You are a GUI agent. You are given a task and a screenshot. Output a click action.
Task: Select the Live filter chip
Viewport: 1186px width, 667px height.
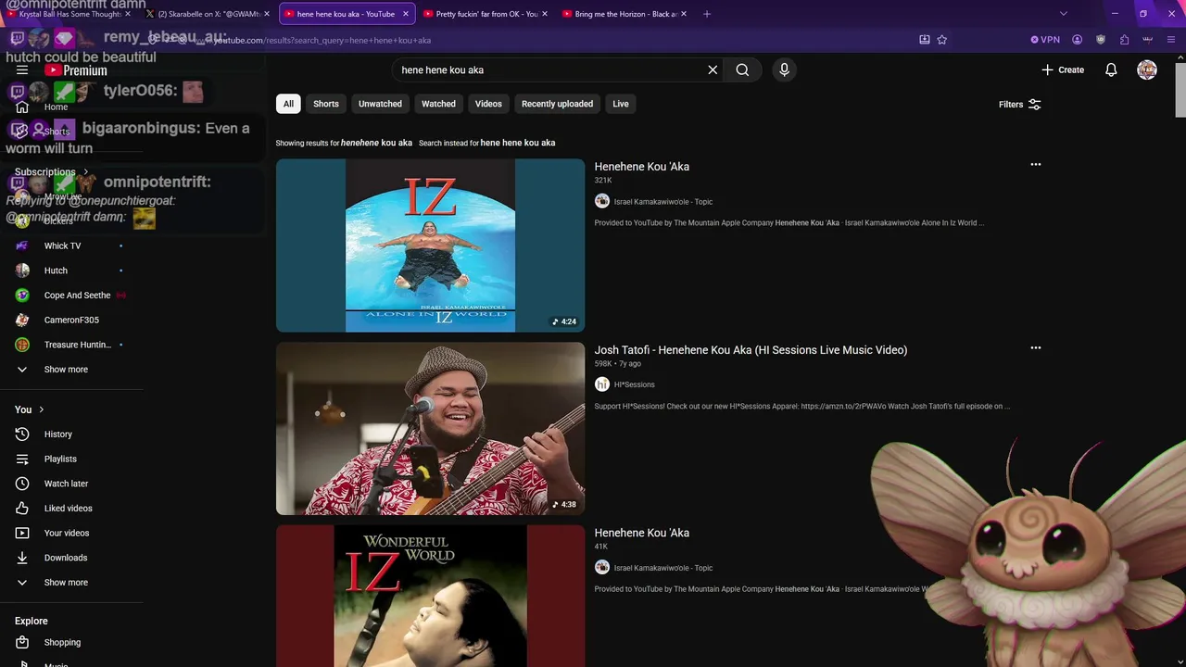621,104
